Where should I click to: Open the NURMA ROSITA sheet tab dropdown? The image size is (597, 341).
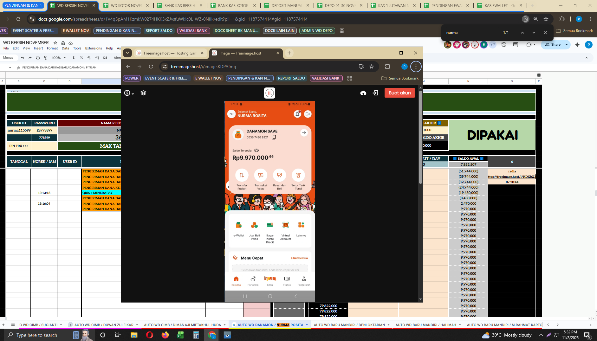307,325
